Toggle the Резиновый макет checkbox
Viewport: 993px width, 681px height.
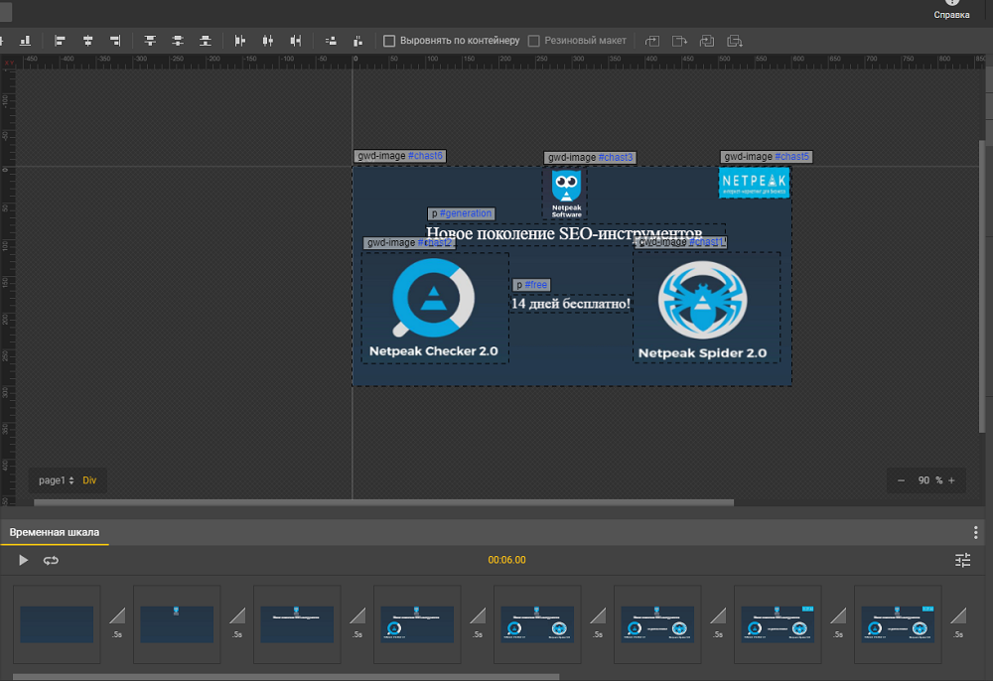[534, 41]
